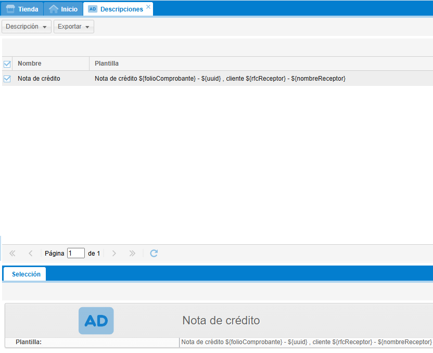
Task: Jump to last page arrow
Action: (x=132, y=254)
